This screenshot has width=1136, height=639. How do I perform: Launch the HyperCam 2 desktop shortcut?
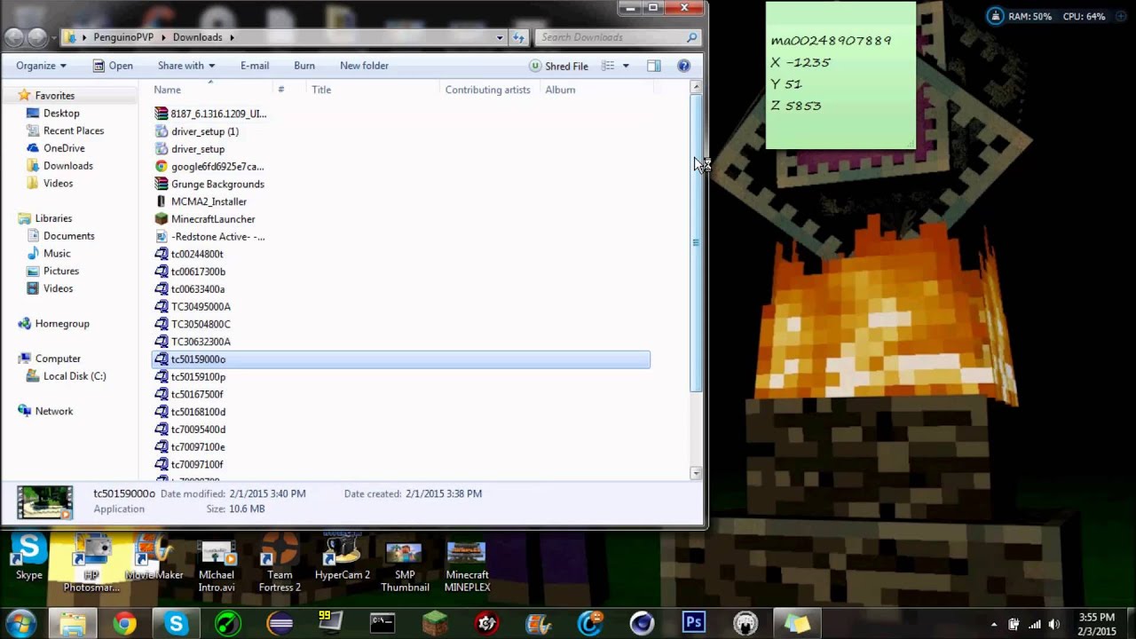(x=342, y=557)
